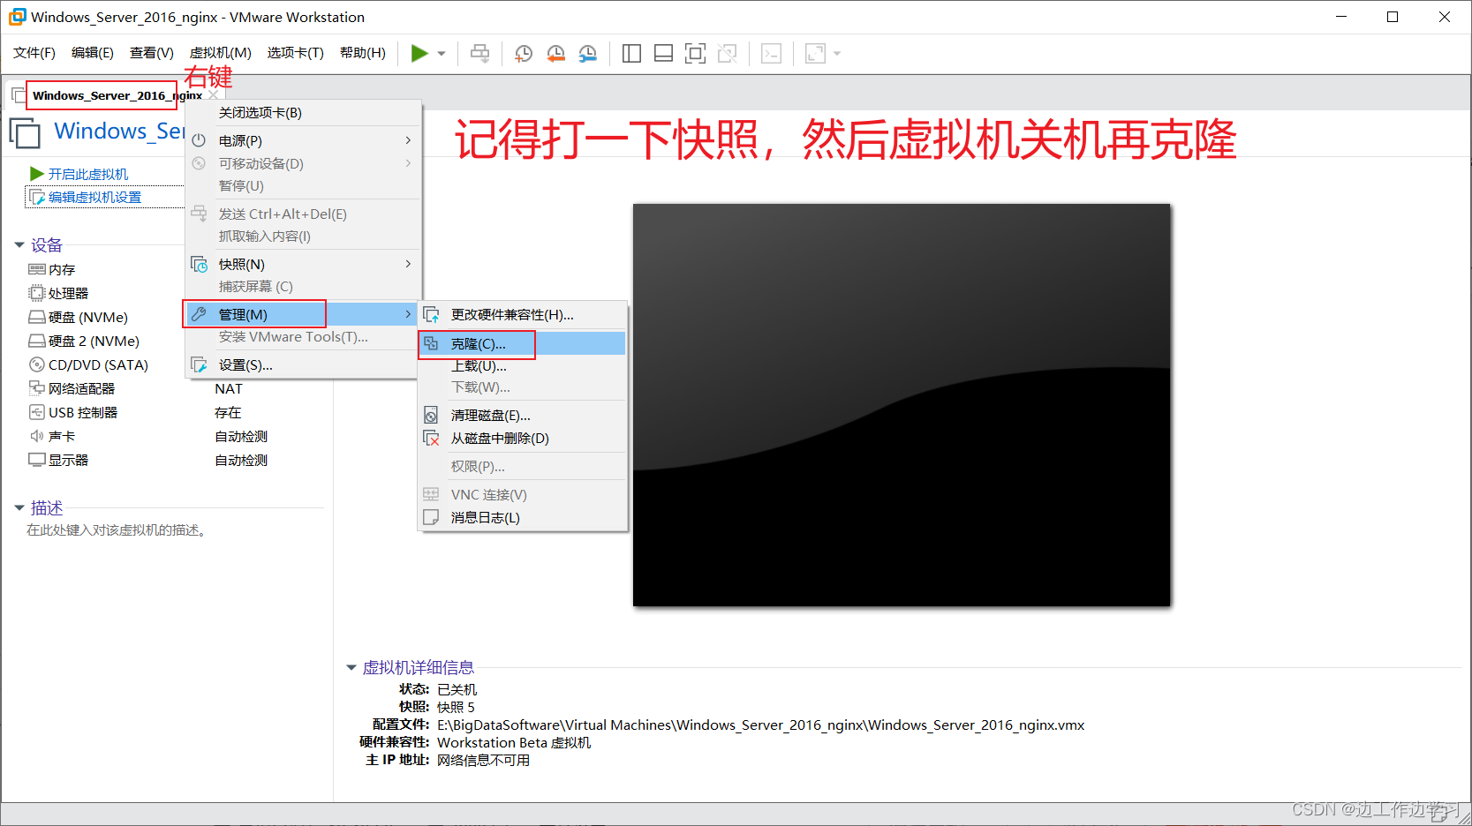Open the console view toolbar icon
This screenshot has width=1472, height=826.
click(x=771, y=54)
